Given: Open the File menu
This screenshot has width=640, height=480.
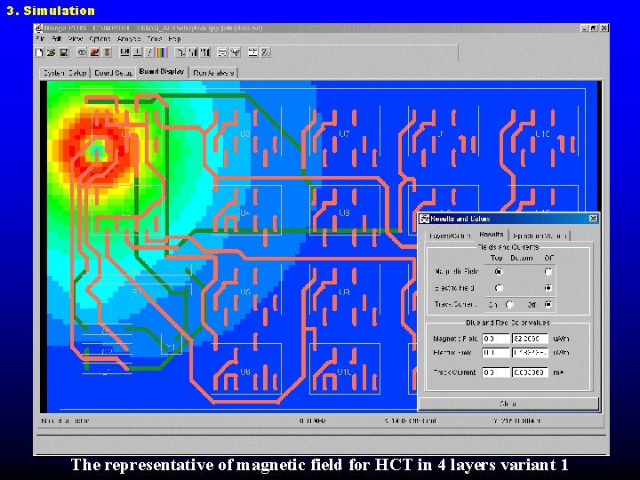Looking at the screenshot, I should (x=40, y=39).
